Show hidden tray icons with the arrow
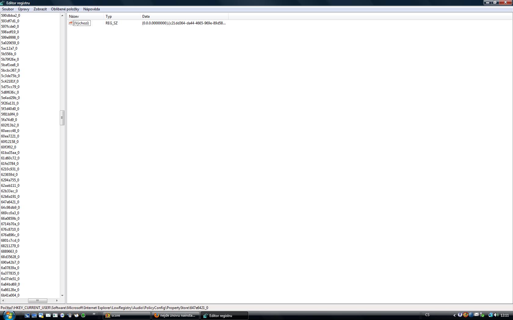Image resolution: width=513 pixels, height=320 pixels. 454,315
